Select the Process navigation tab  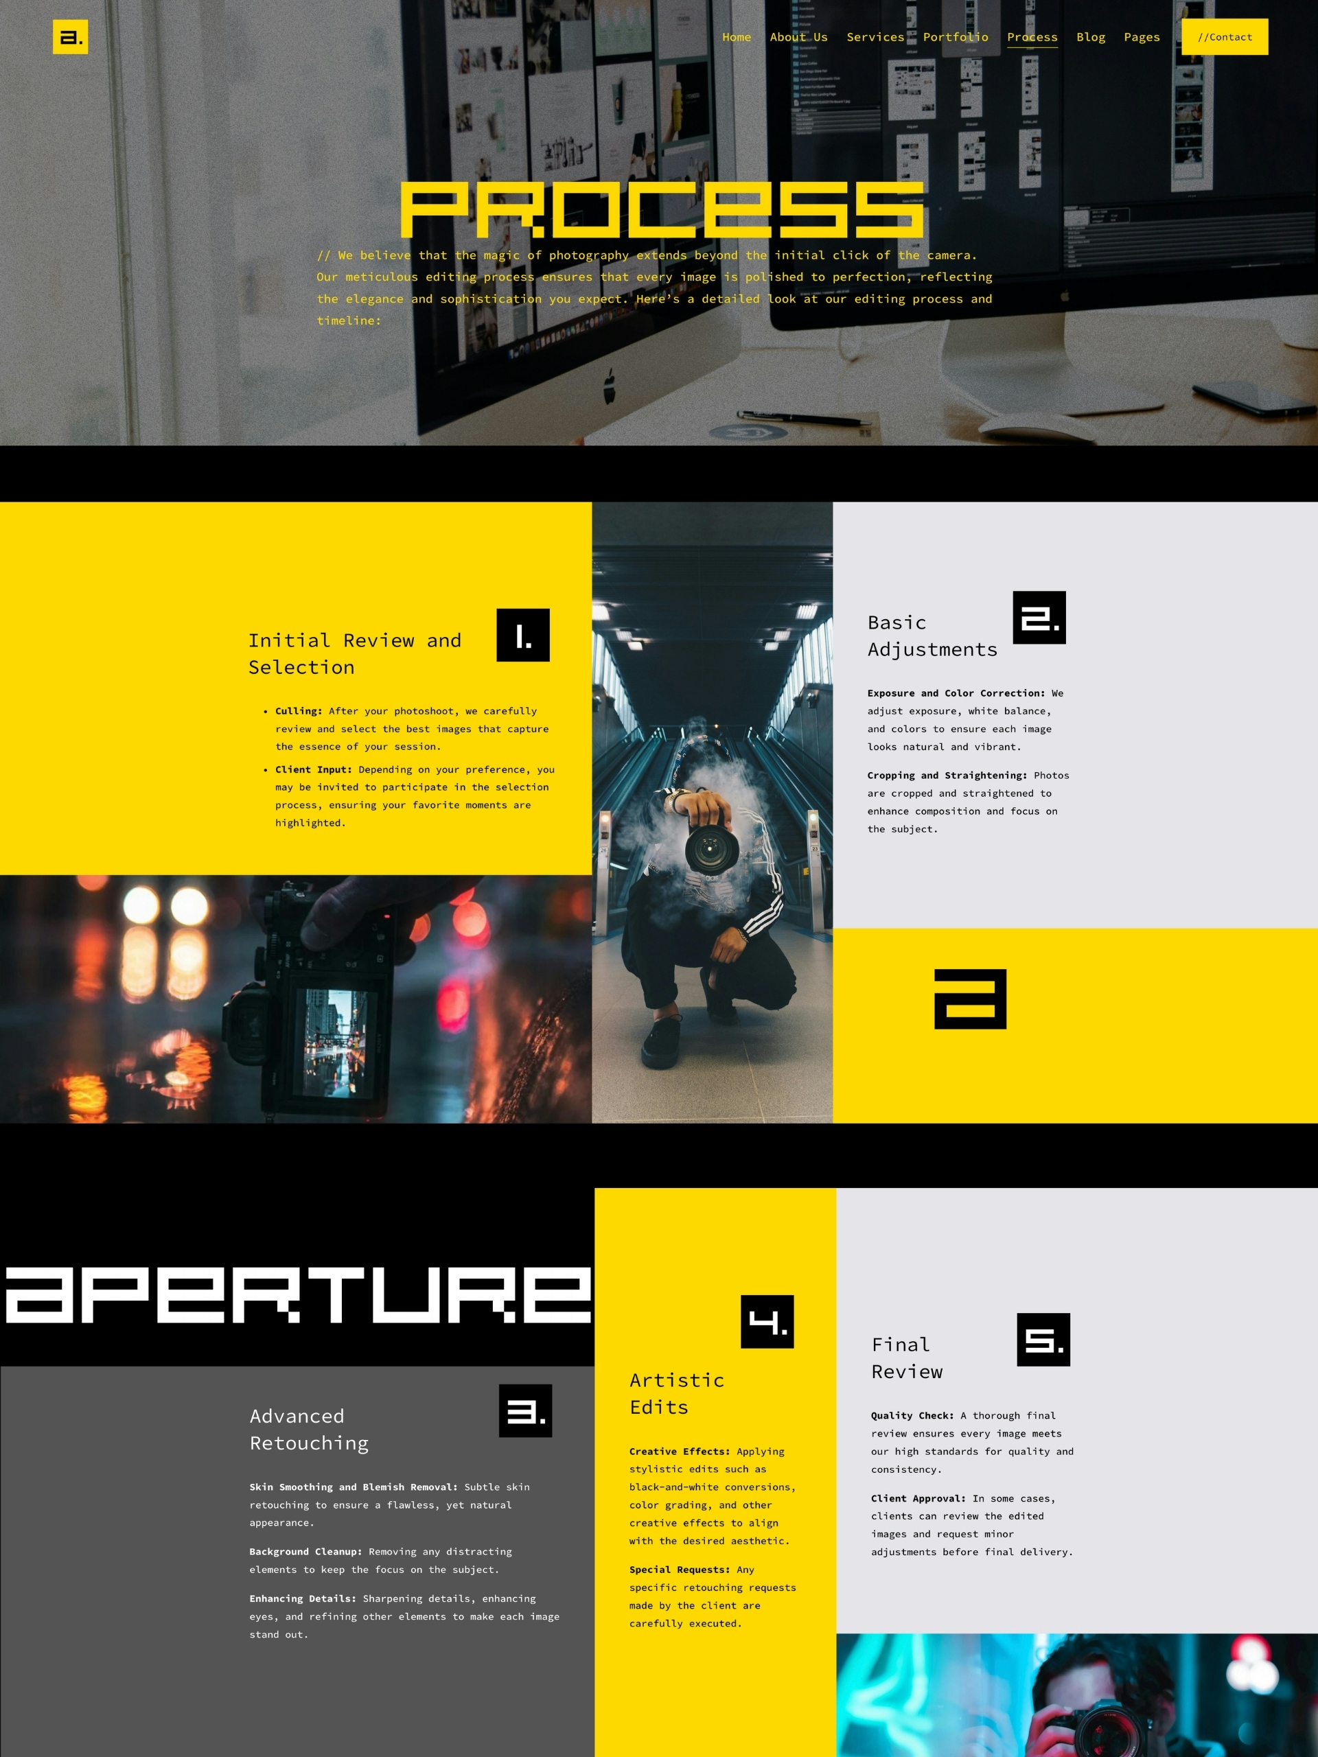point(1032,37)
